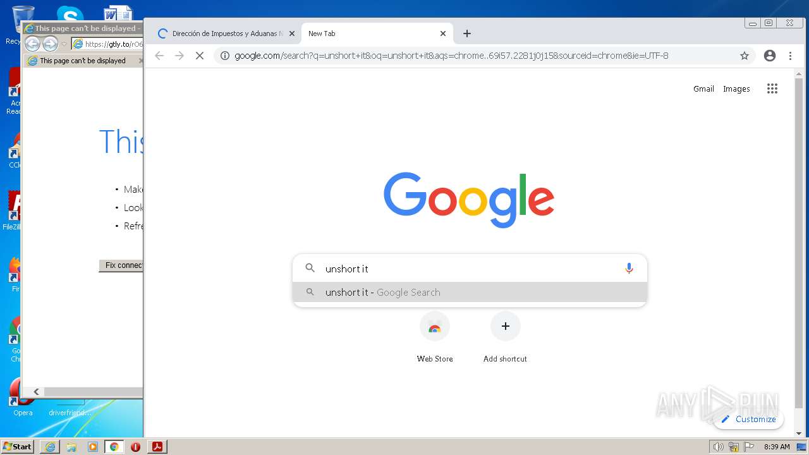Open Chrome's three-dot menu
The height and width of the screenshot is (455, 809).
[x=790, y=56]
